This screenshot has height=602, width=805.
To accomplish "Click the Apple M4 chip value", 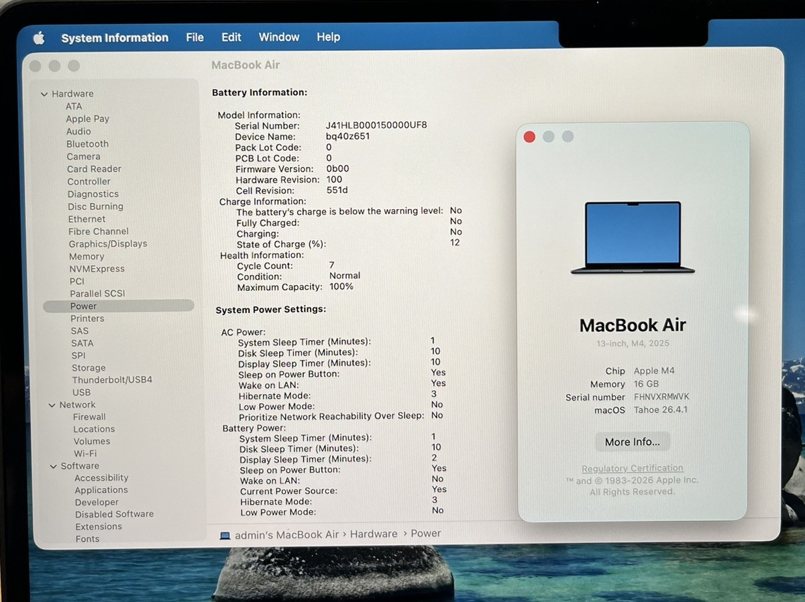I will point(654,371).
